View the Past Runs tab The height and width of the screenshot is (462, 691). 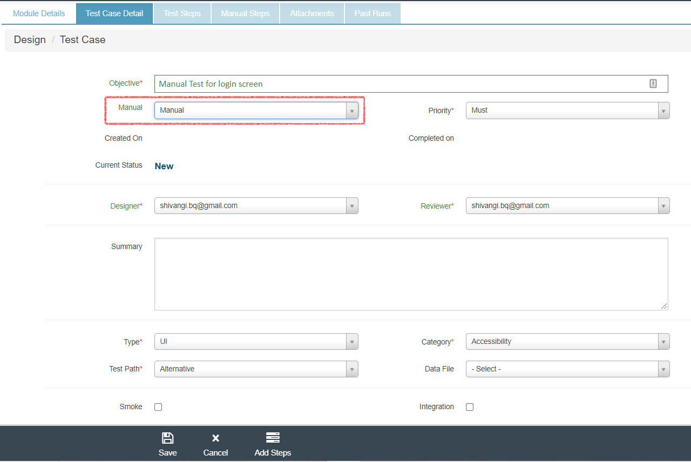pos(373,13)
